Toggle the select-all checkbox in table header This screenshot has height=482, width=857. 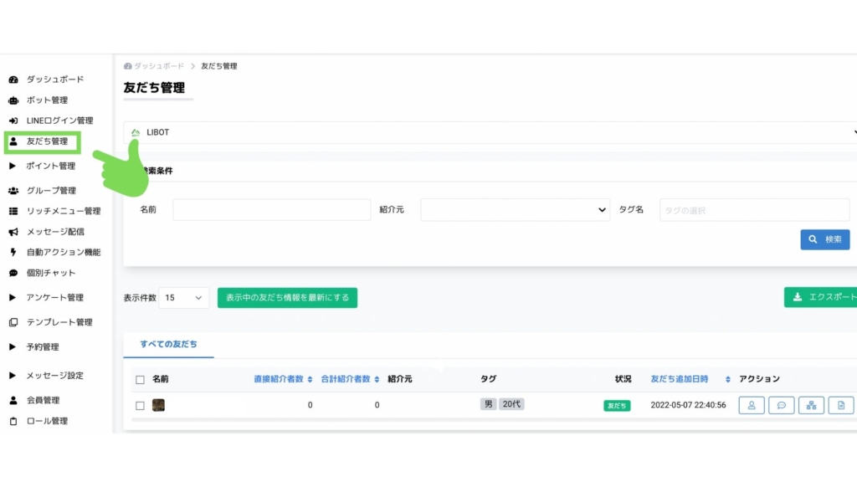(x=140, y=379)
